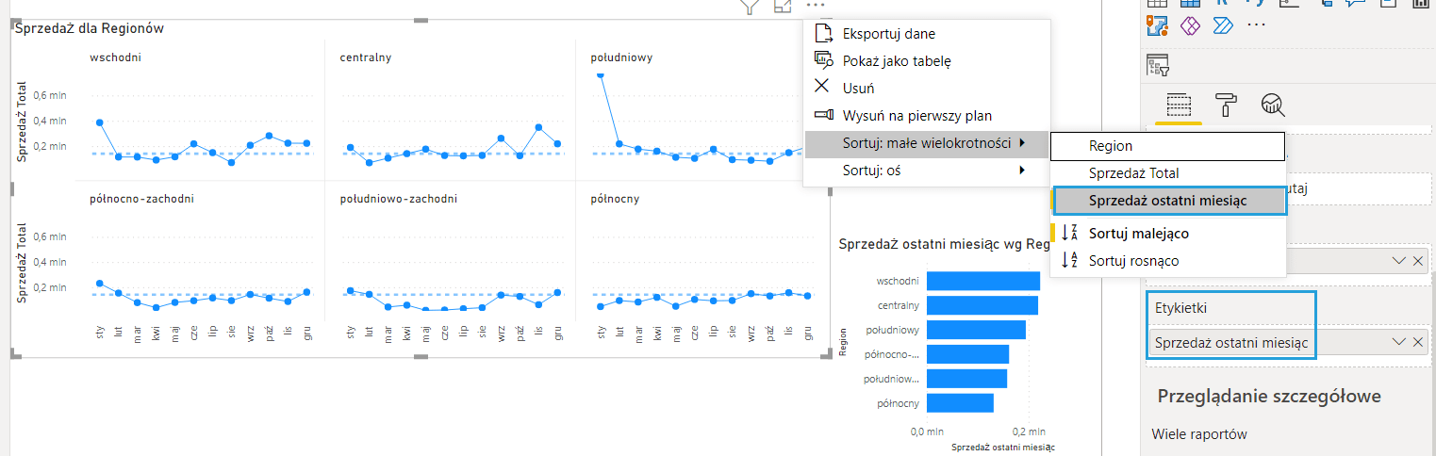The image size is (1436, 456).
Task: Click Usuń to remove the visual
Action: pos(858,89)
